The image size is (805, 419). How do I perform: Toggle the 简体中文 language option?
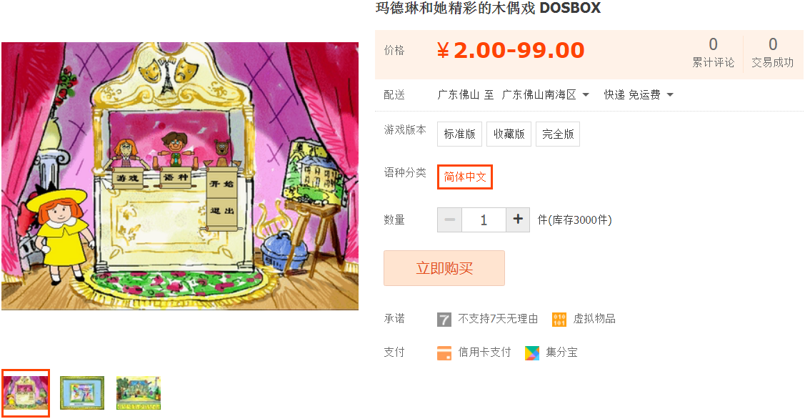pos(464,177)
